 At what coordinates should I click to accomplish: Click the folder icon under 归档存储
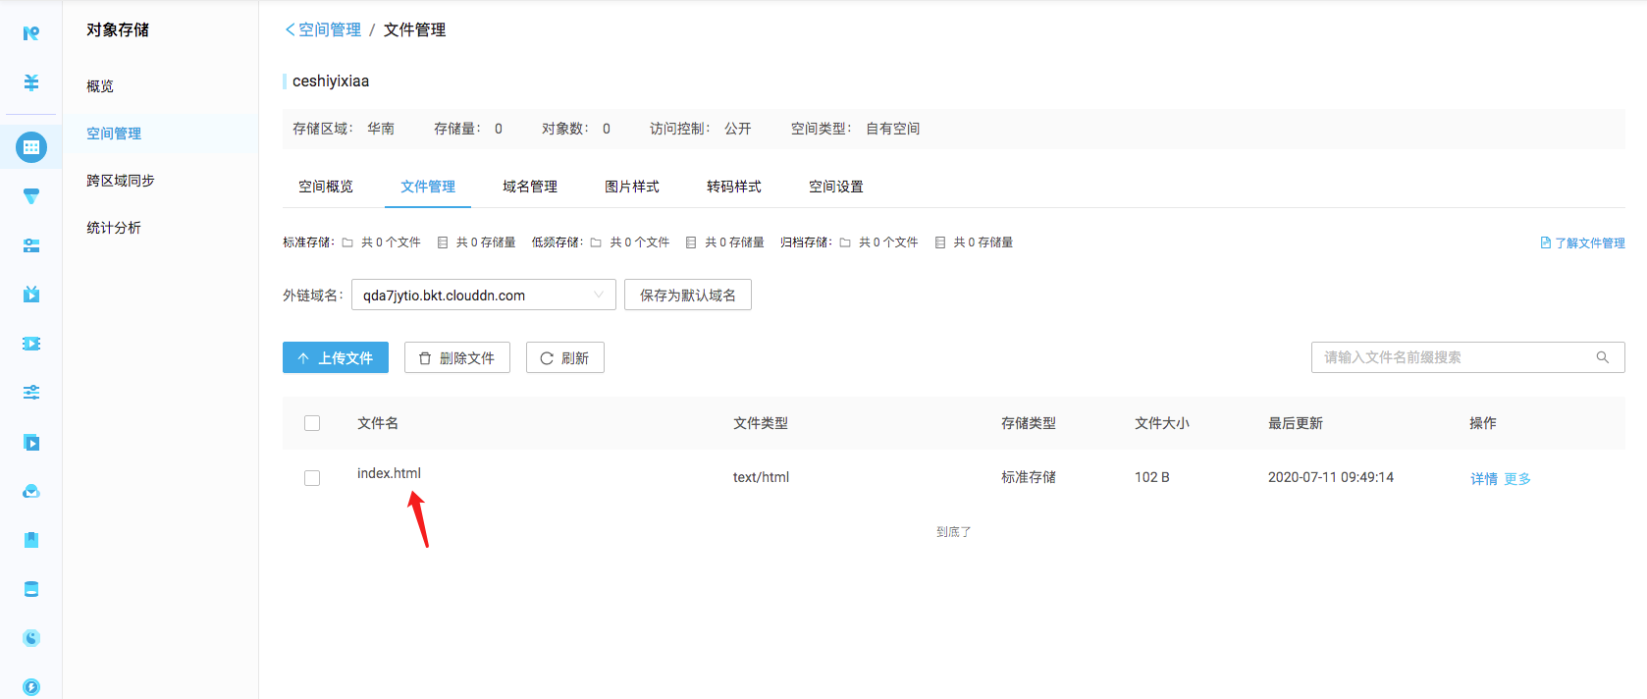pos(845,242)
